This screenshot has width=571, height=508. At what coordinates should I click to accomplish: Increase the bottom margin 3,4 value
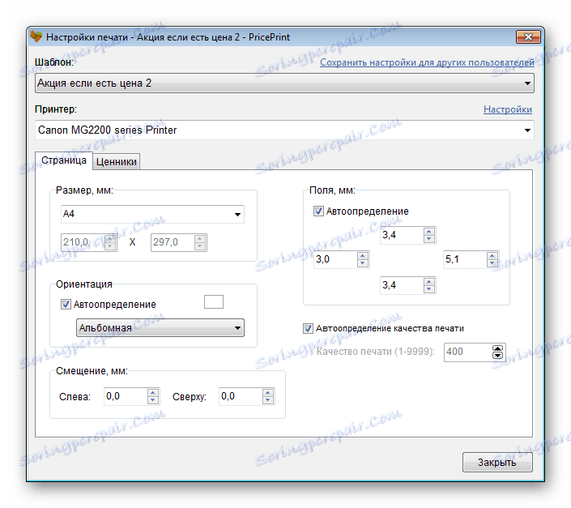(x=429, y=281)
